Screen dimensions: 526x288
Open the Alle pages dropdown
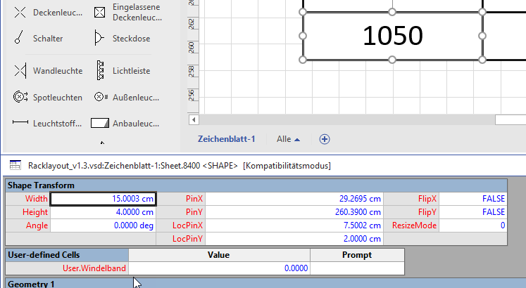coord(288,139)
